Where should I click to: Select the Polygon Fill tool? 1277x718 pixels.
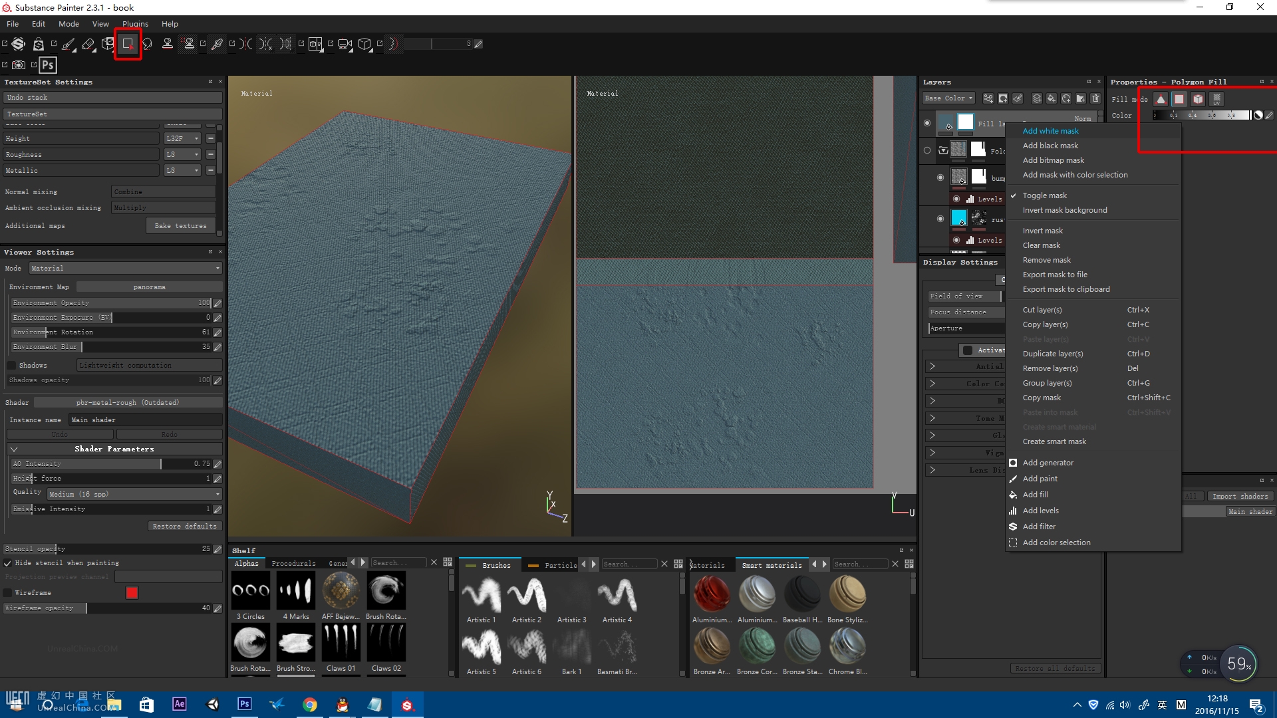pos(128,44)
